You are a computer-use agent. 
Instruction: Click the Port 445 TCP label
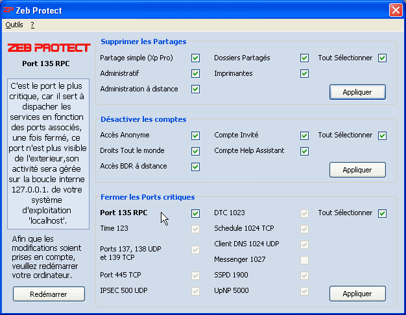(121, 275)
